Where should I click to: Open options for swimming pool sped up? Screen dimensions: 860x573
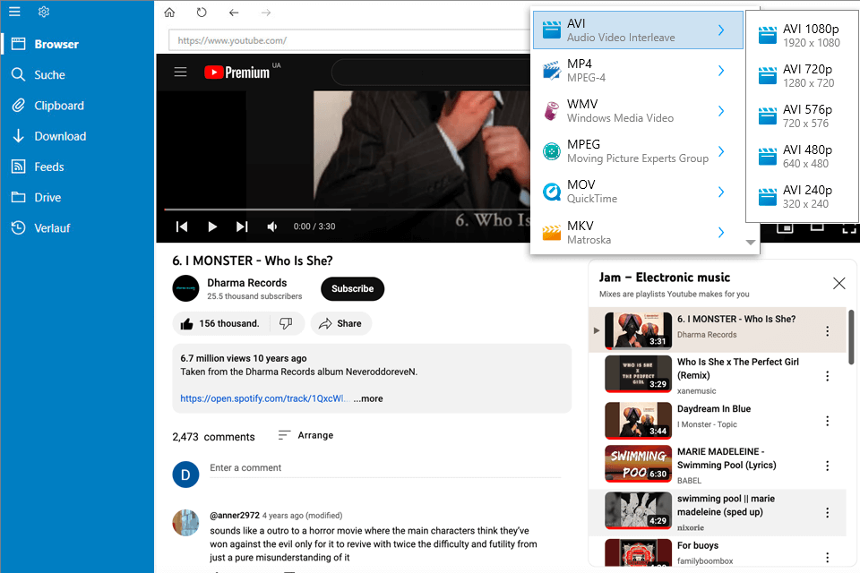coord(827,513)
